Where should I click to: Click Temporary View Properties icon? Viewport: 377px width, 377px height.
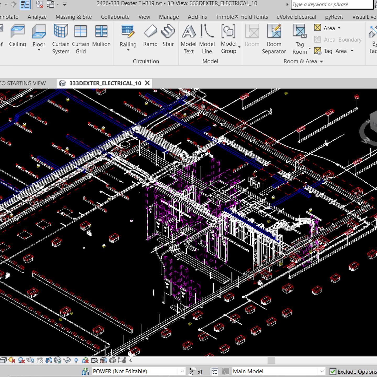pyautogui.click(x=94, y=360)
